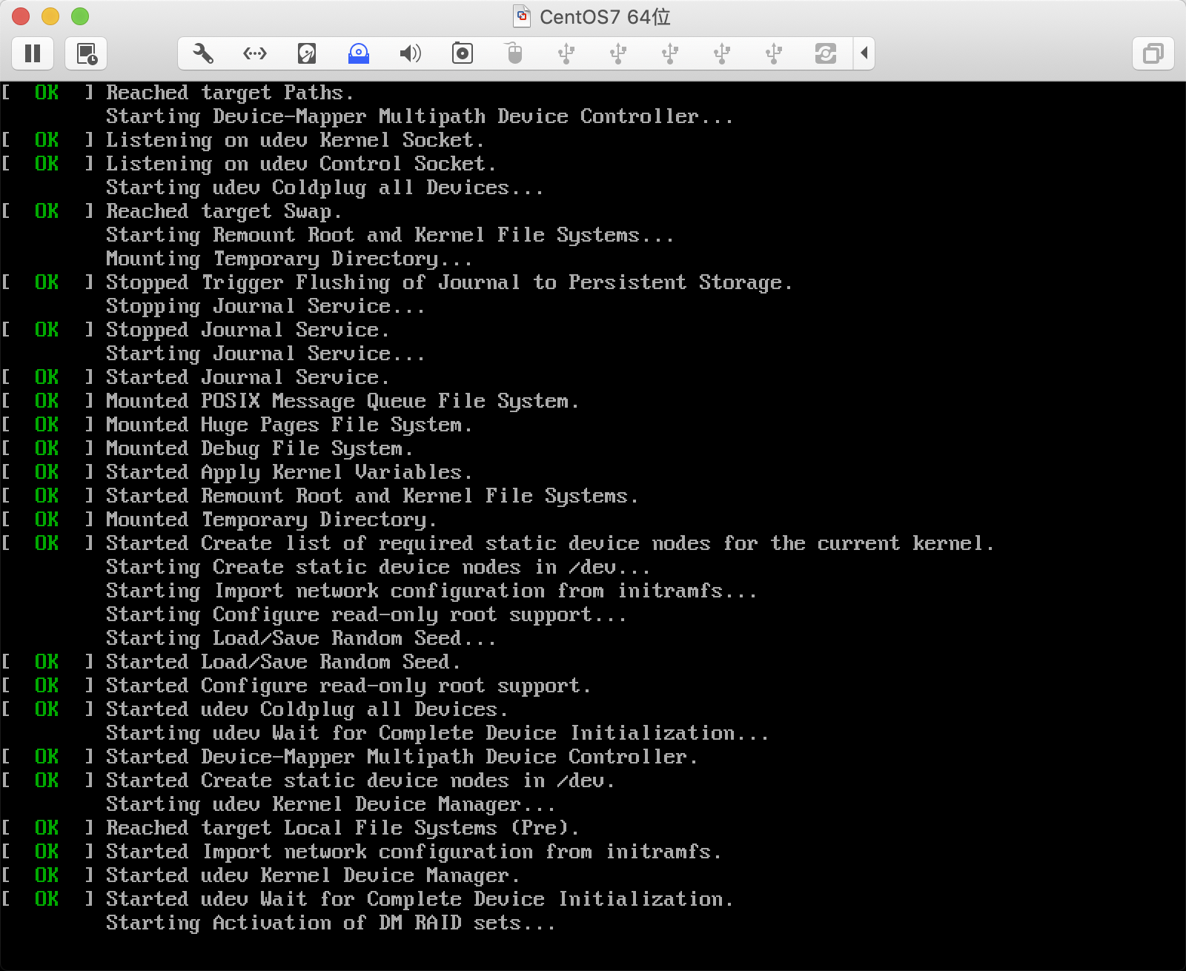Open the snapshots manager button
Screen dimensions: 1186x971
pyautogui.click(x=86, y=53)
